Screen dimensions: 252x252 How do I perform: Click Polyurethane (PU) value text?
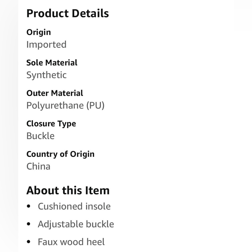point(66,106)
